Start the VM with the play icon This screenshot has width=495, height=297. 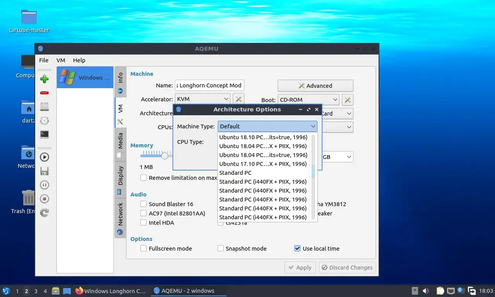click(44, 157)
